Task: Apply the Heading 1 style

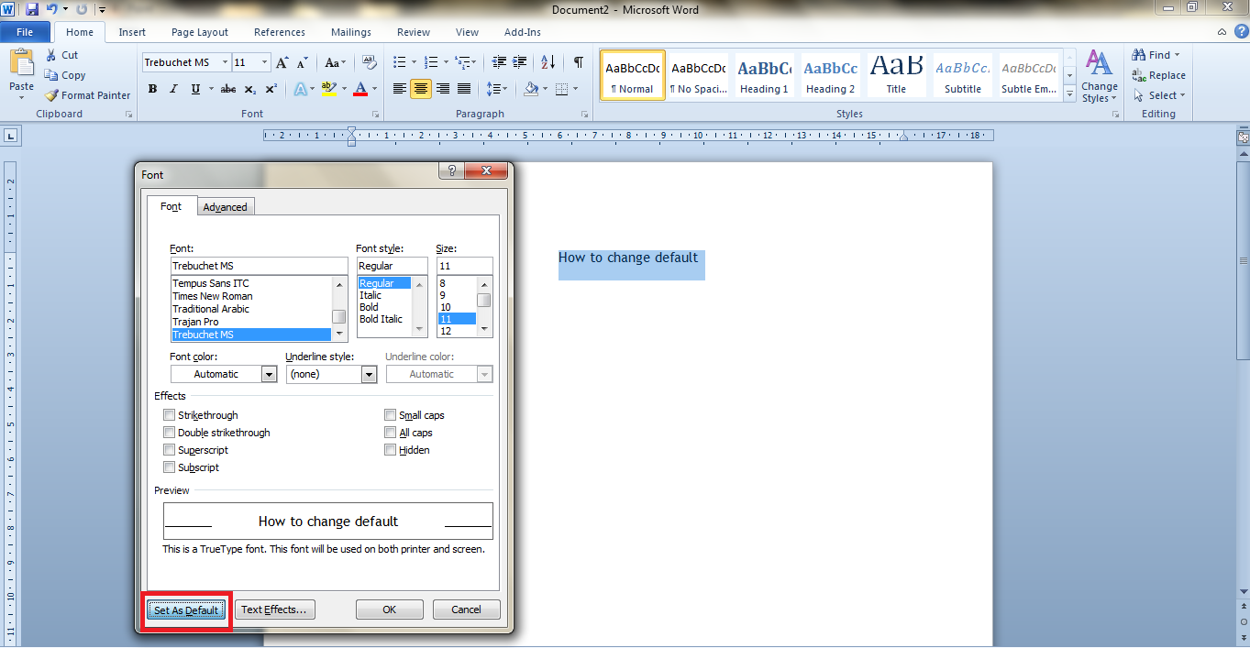Action: coord(764,76)
